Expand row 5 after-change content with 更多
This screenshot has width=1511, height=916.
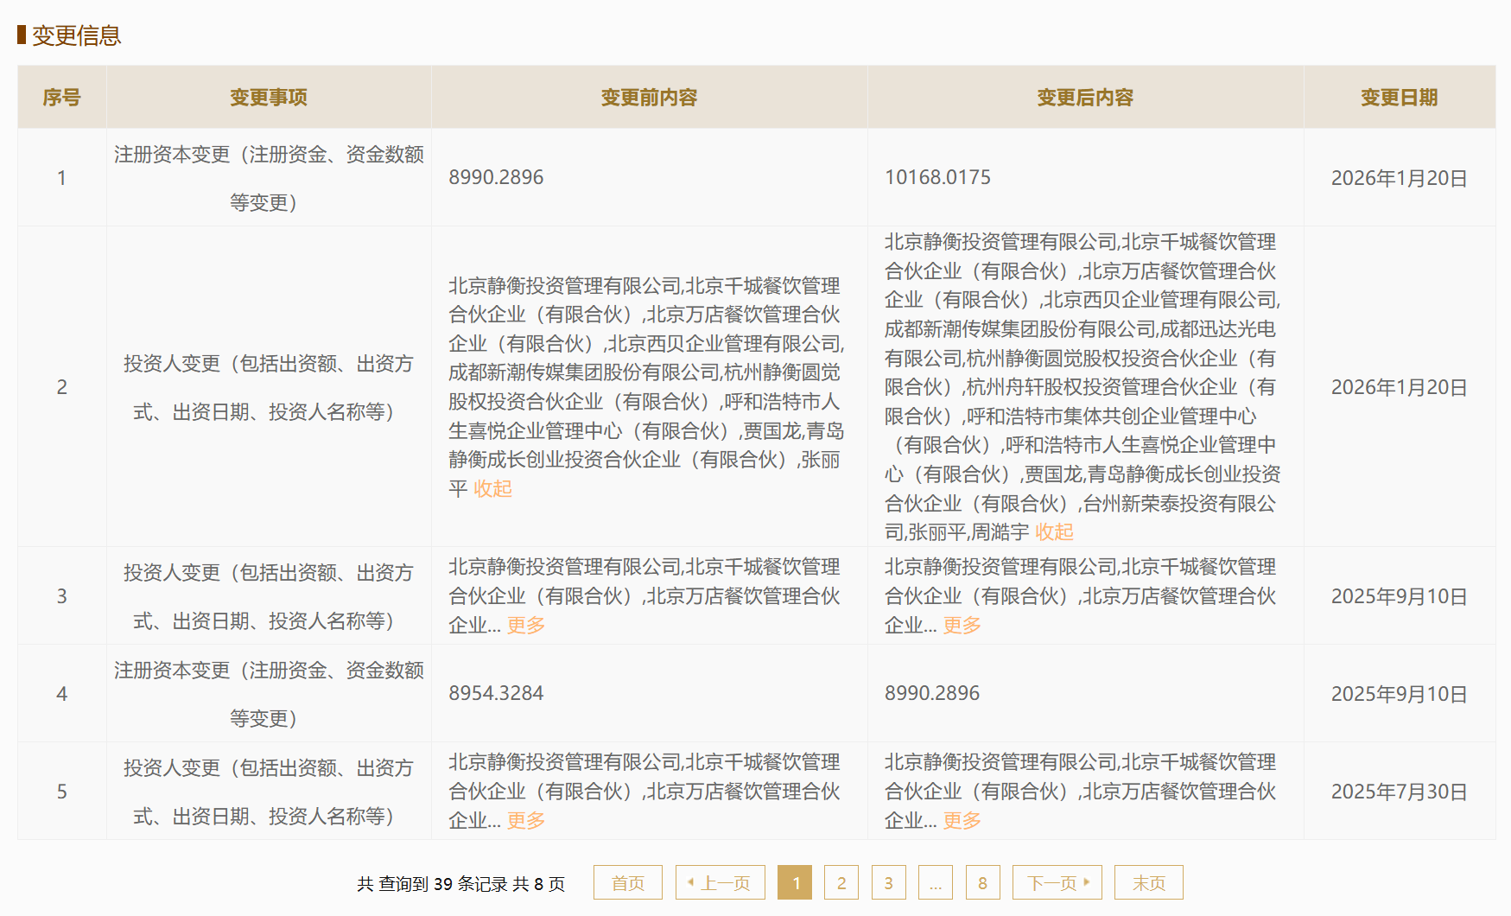[962, 820]
